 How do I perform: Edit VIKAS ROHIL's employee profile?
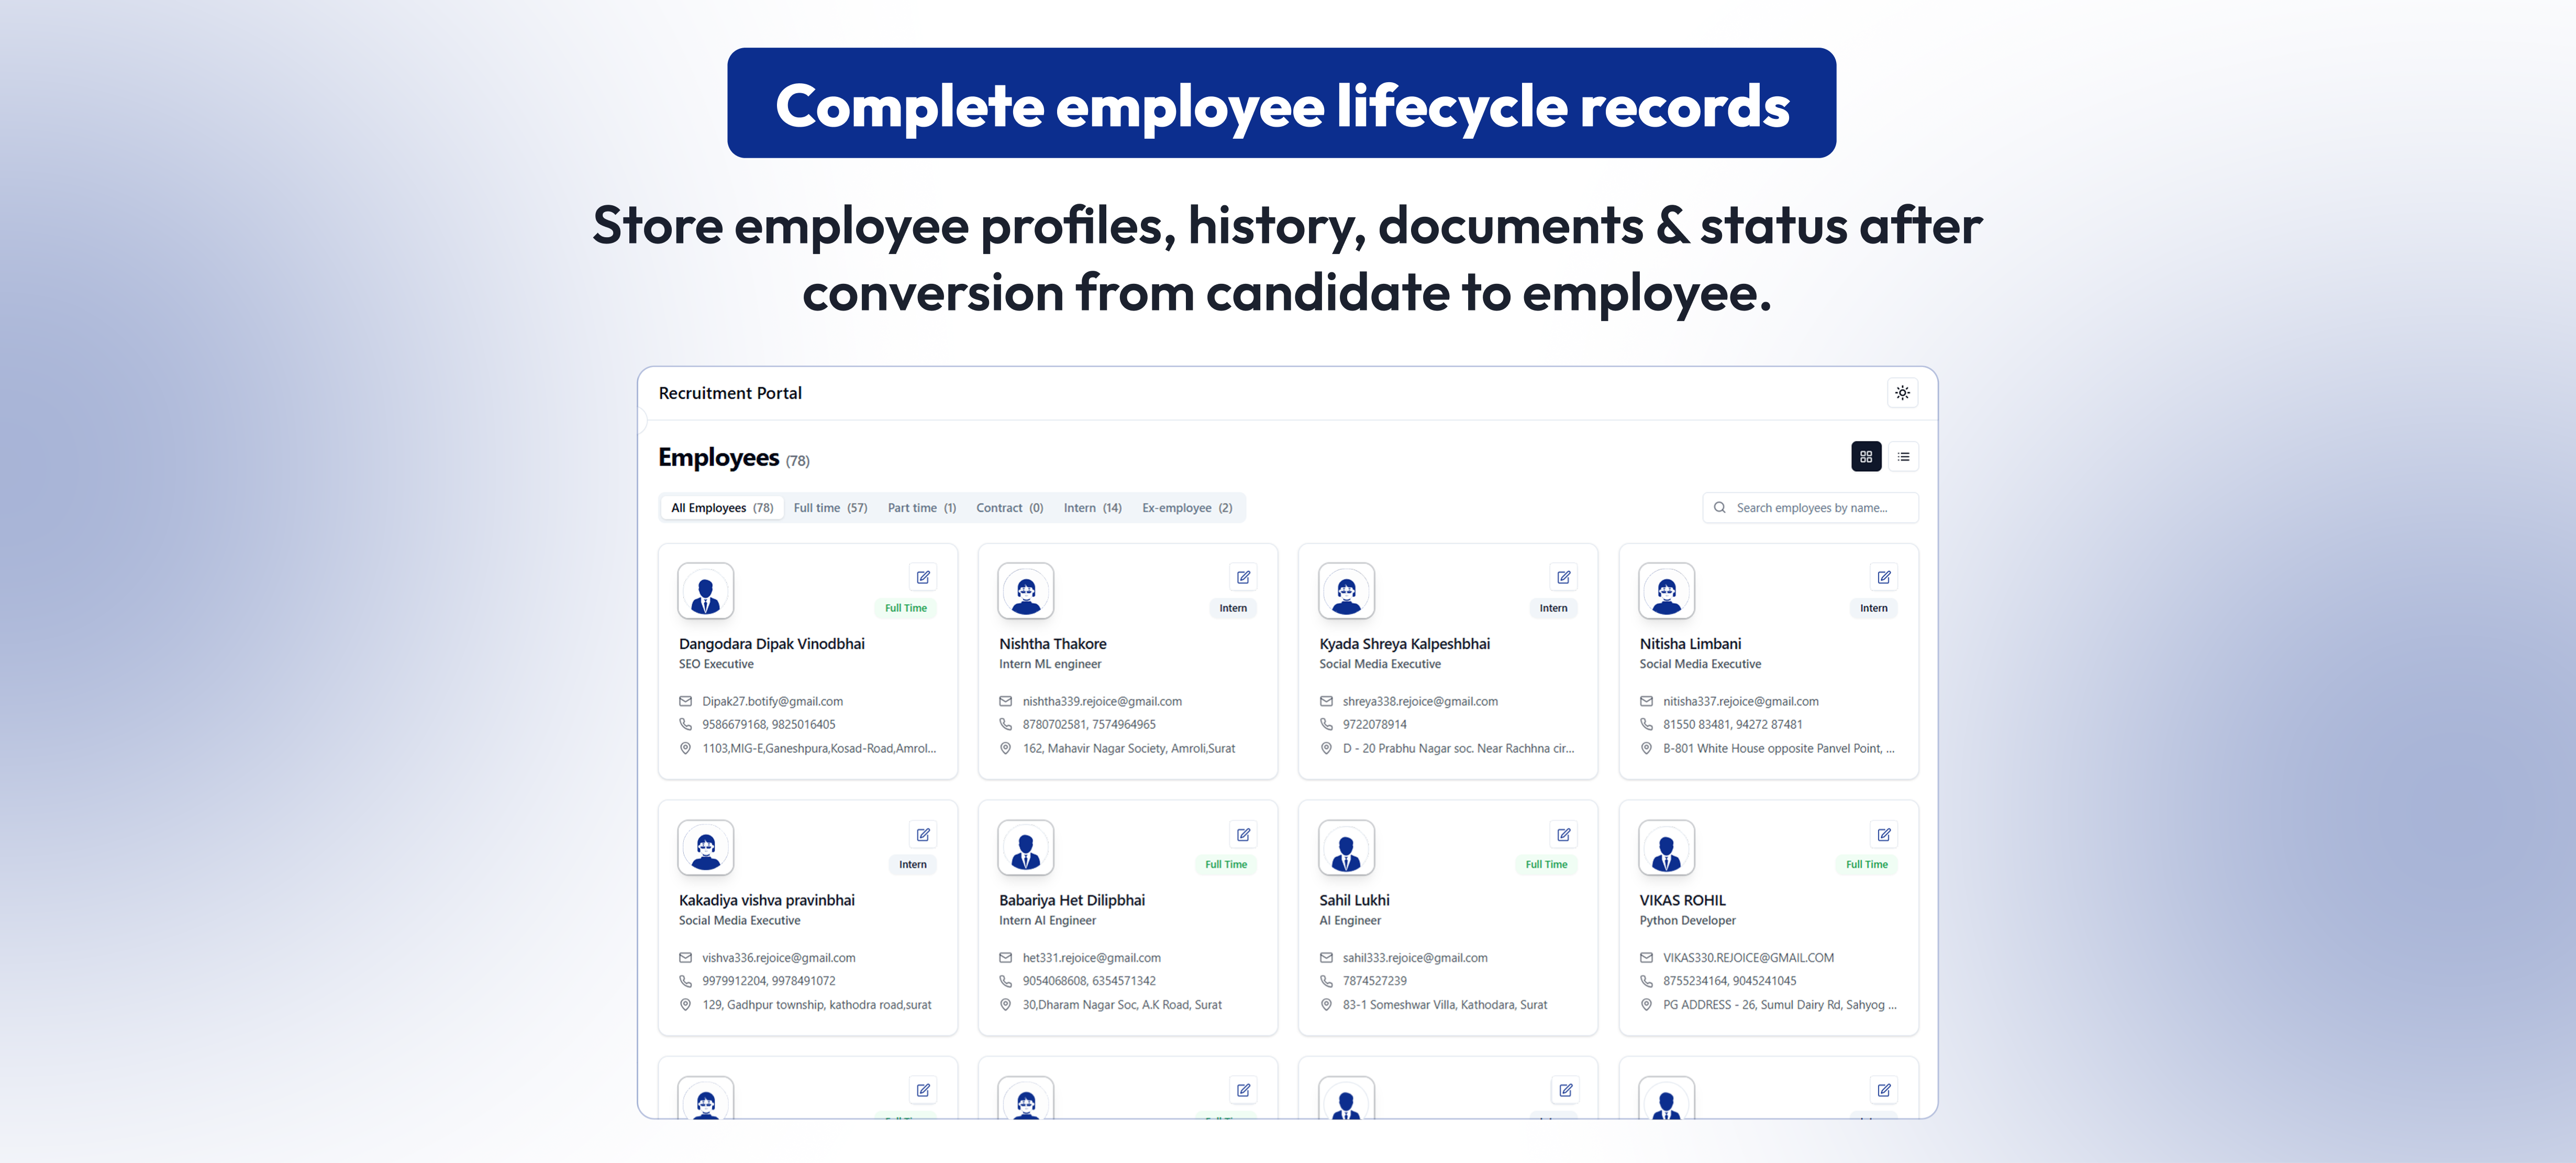pyautogui.click(x=1883, y=834)
